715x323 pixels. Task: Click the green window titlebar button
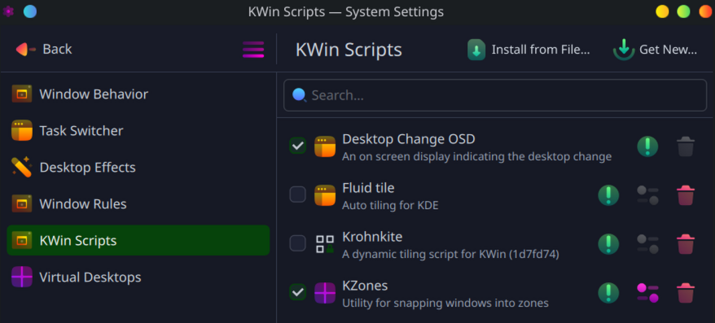tap(683, 11)
